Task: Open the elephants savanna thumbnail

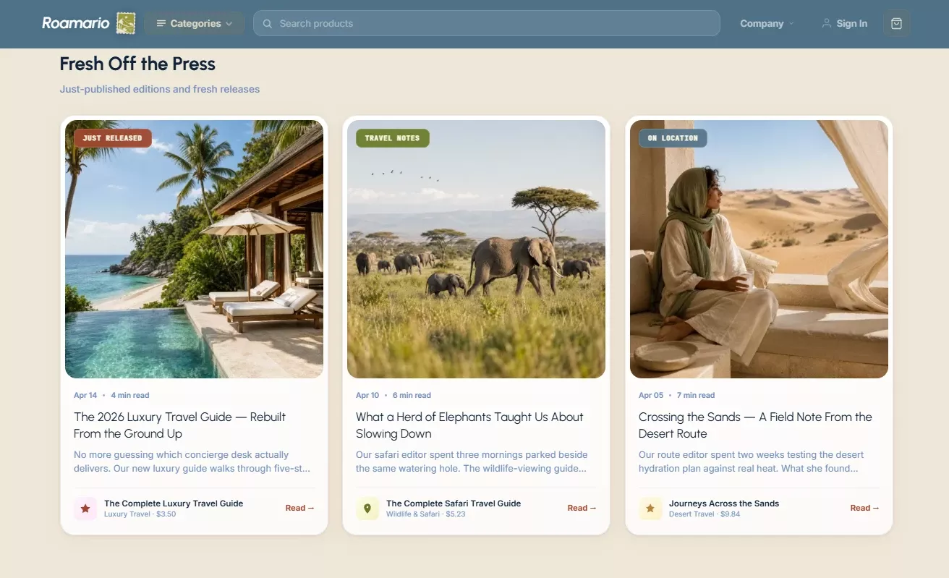Action: 476,249
